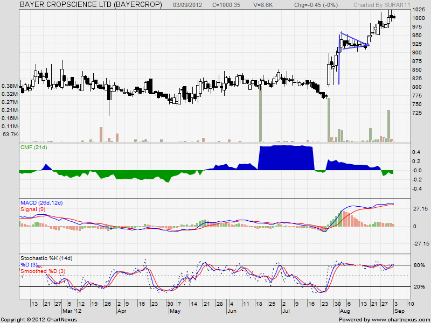Select the Aug month label

345,311
